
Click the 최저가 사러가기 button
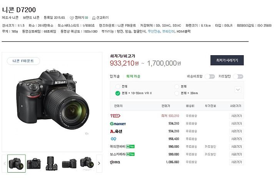click(x=227, y=60)
